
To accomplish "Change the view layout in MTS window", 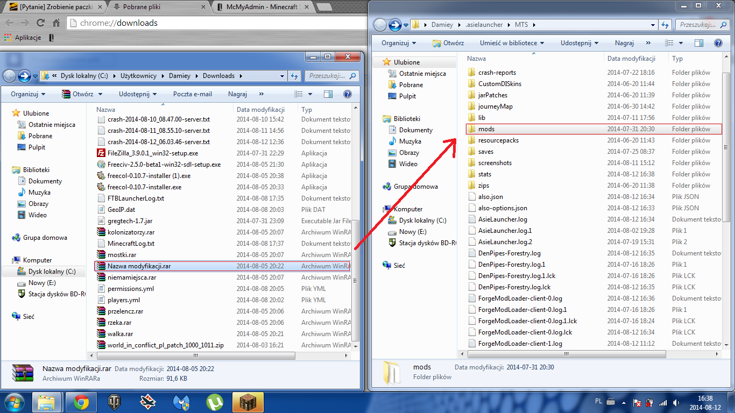I will tap(669, 43).
